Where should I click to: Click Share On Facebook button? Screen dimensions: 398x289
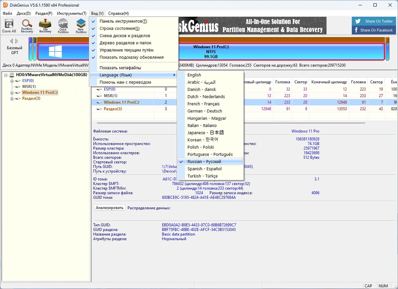click(x=374, y=30)
